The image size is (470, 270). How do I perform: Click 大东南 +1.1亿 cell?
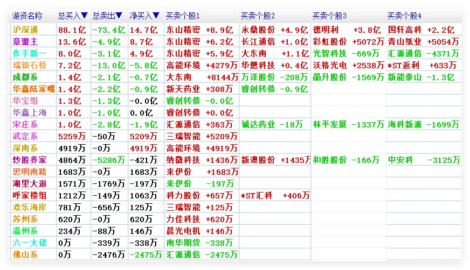tap(275, 54)
